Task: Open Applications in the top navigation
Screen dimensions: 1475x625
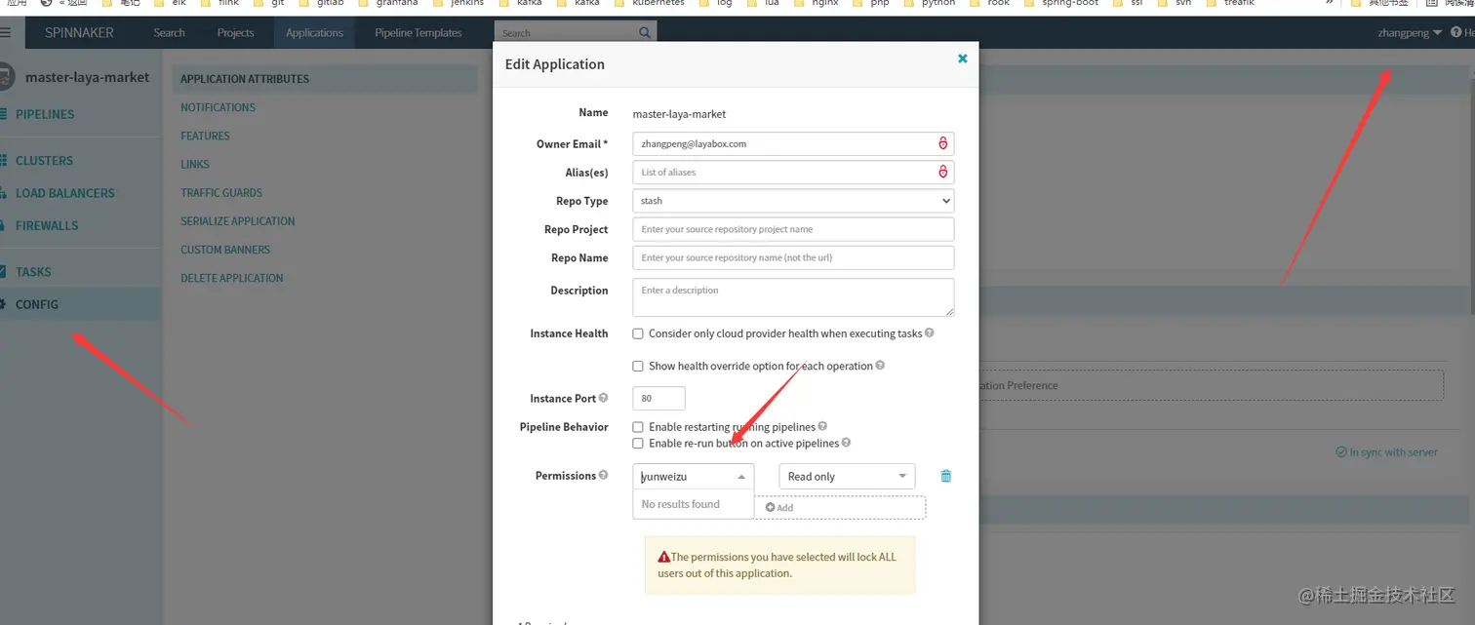Action: [x=314, y=32]
